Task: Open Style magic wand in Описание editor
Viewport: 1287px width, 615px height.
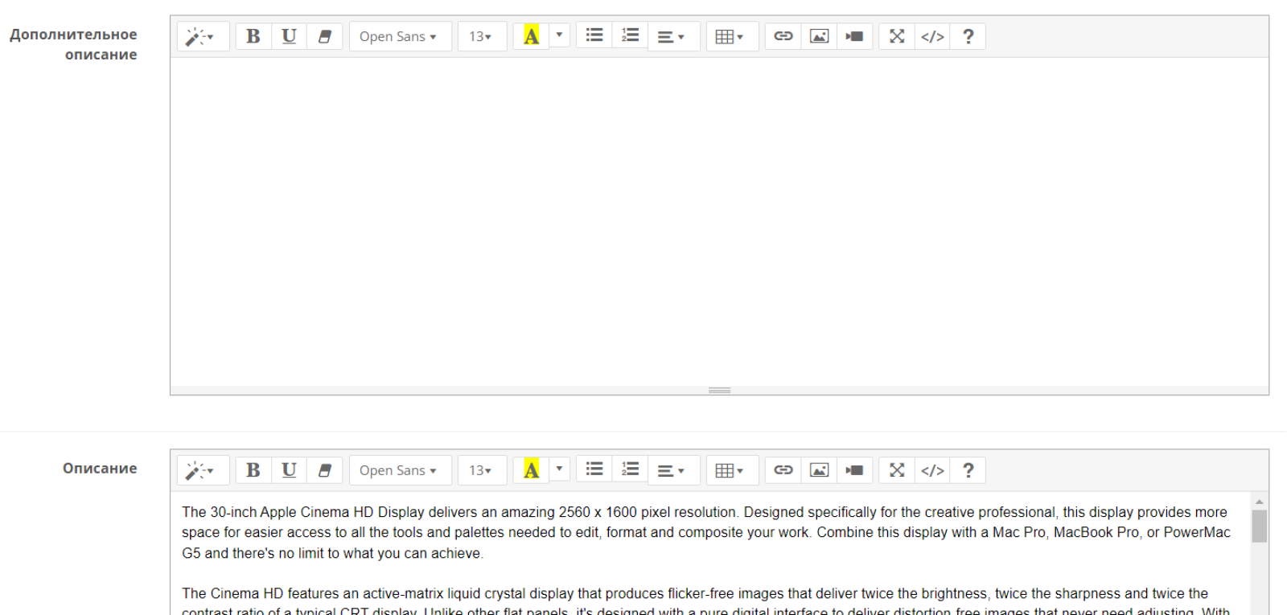Action: tap(204, 470)
